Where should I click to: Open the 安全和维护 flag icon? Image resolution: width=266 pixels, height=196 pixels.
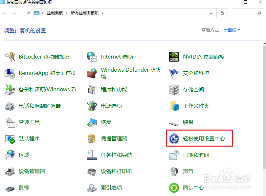[174, 73]
